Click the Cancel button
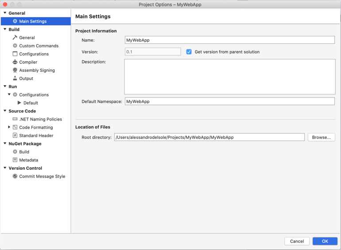341x250 pixels. click(x=297, y=241)
